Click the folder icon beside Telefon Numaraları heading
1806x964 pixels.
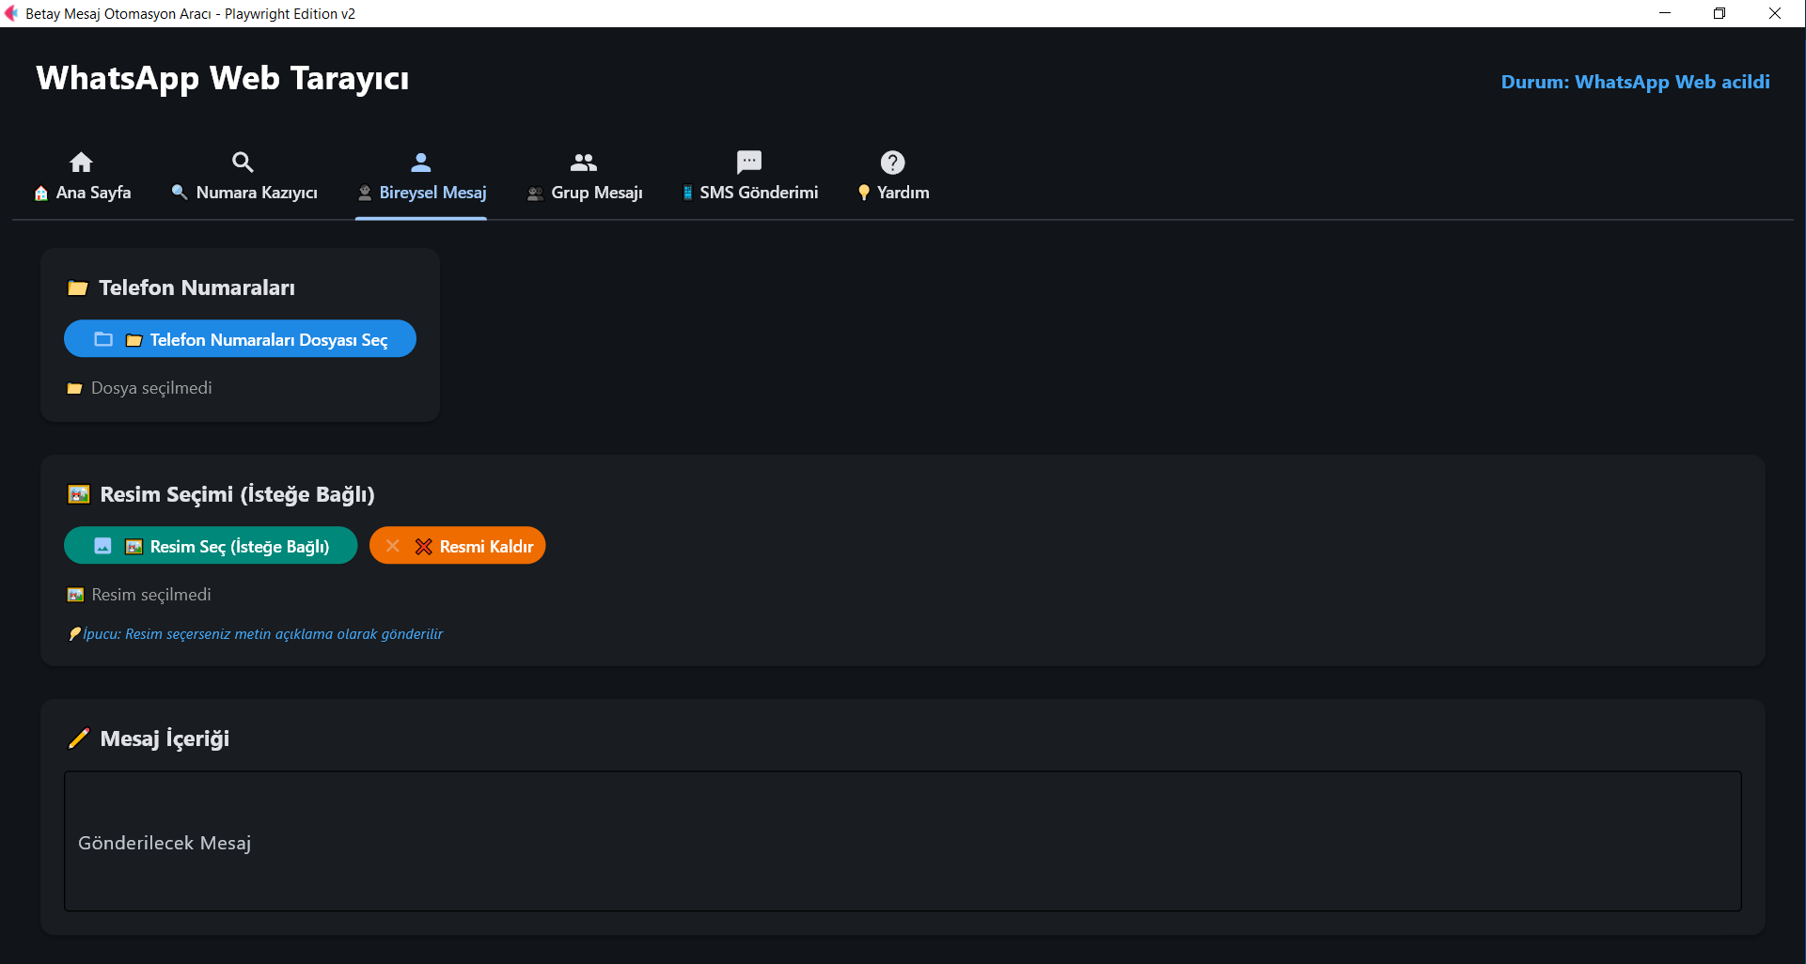tap(78, 288)
